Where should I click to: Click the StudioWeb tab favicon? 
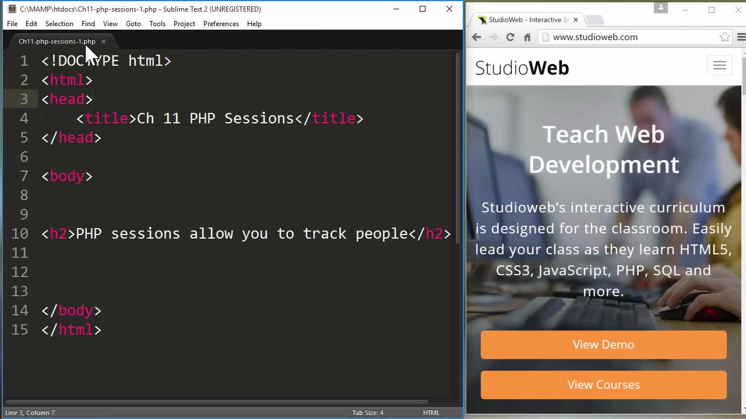click(483, 20)
